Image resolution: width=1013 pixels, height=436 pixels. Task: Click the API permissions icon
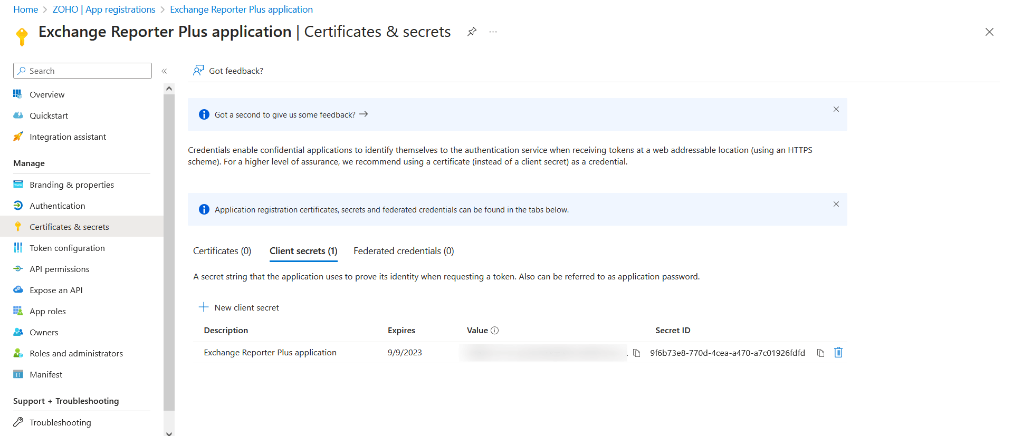(18, 268)
